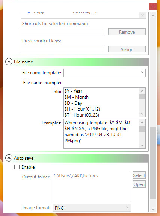The width and height of the screenshot is (160, 216).
Task: Select the '$T - Hour (00..23)' line
Action: pyautogui.click(x=82, y=115)
